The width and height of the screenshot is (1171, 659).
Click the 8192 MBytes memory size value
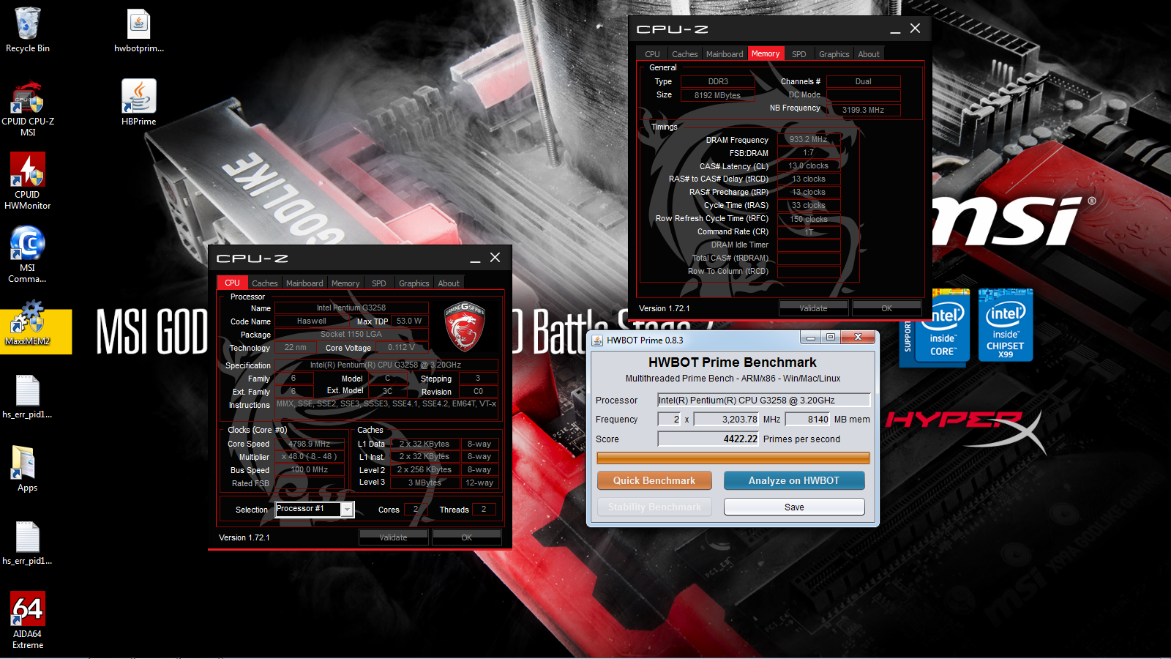(x=717, y=95)
